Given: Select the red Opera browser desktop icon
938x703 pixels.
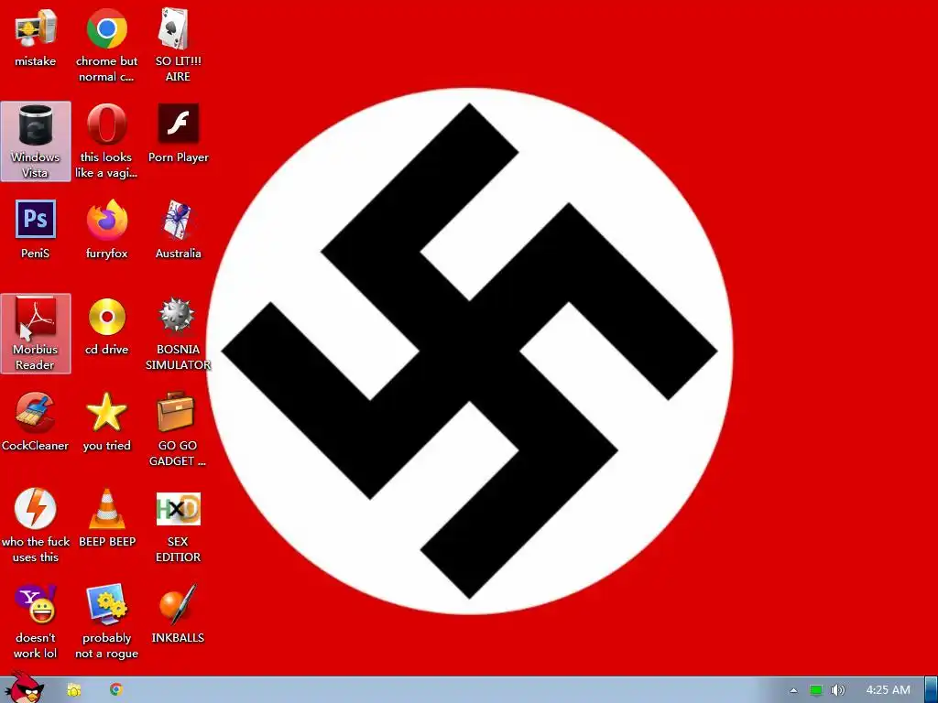Looking at the screenshot, I should coord(106,124).
